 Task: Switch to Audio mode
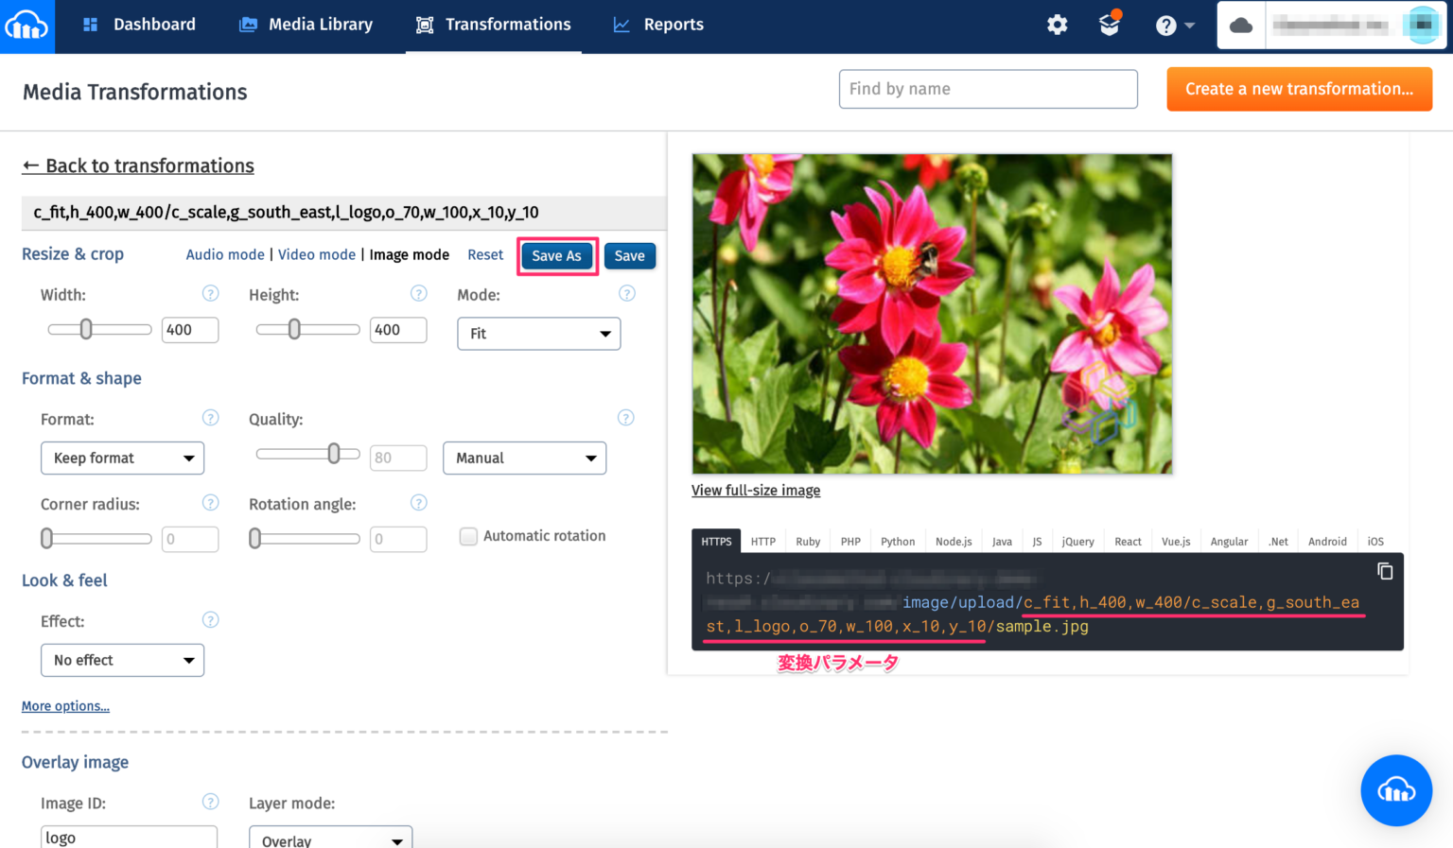(224, 254)
